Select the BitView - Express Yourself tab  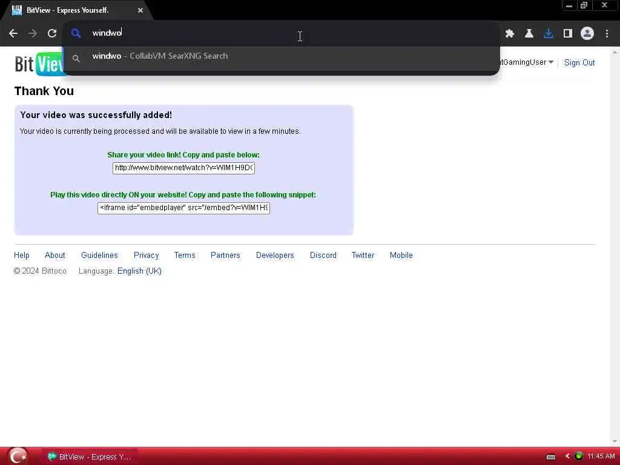77,10
